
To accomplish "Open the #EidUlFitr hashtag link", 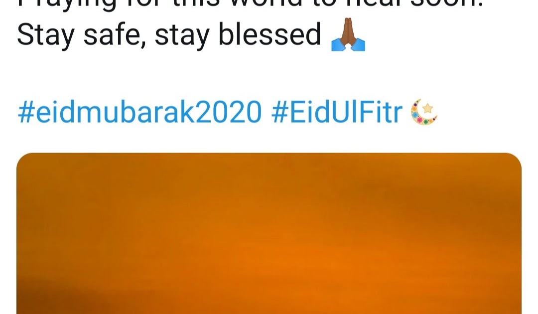I will [x=337, y=112].
